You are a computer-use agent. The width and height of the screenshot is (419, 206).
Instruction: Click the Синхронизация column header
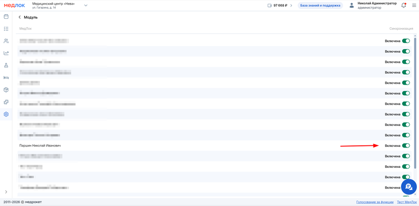pos(401,29)
